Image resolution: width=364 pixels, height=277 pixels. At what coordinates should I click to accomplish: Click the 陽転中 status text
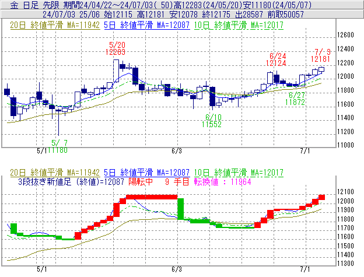coord(141,181)
